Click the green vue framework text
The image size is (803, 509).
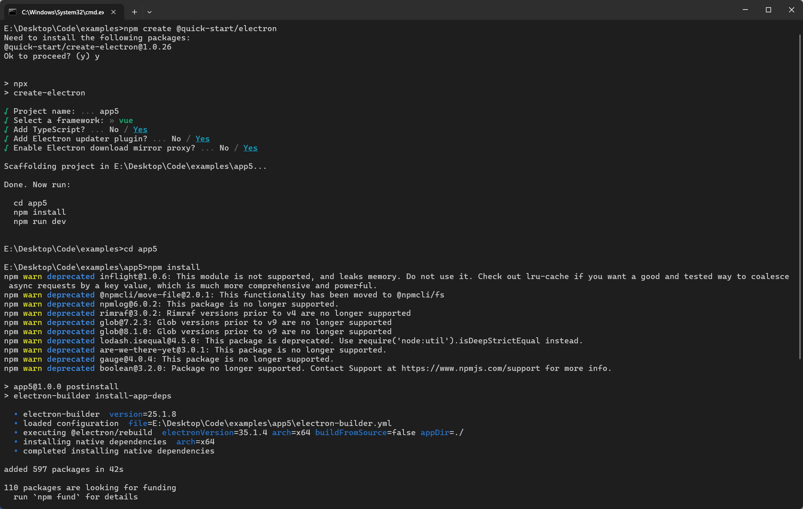126,121
